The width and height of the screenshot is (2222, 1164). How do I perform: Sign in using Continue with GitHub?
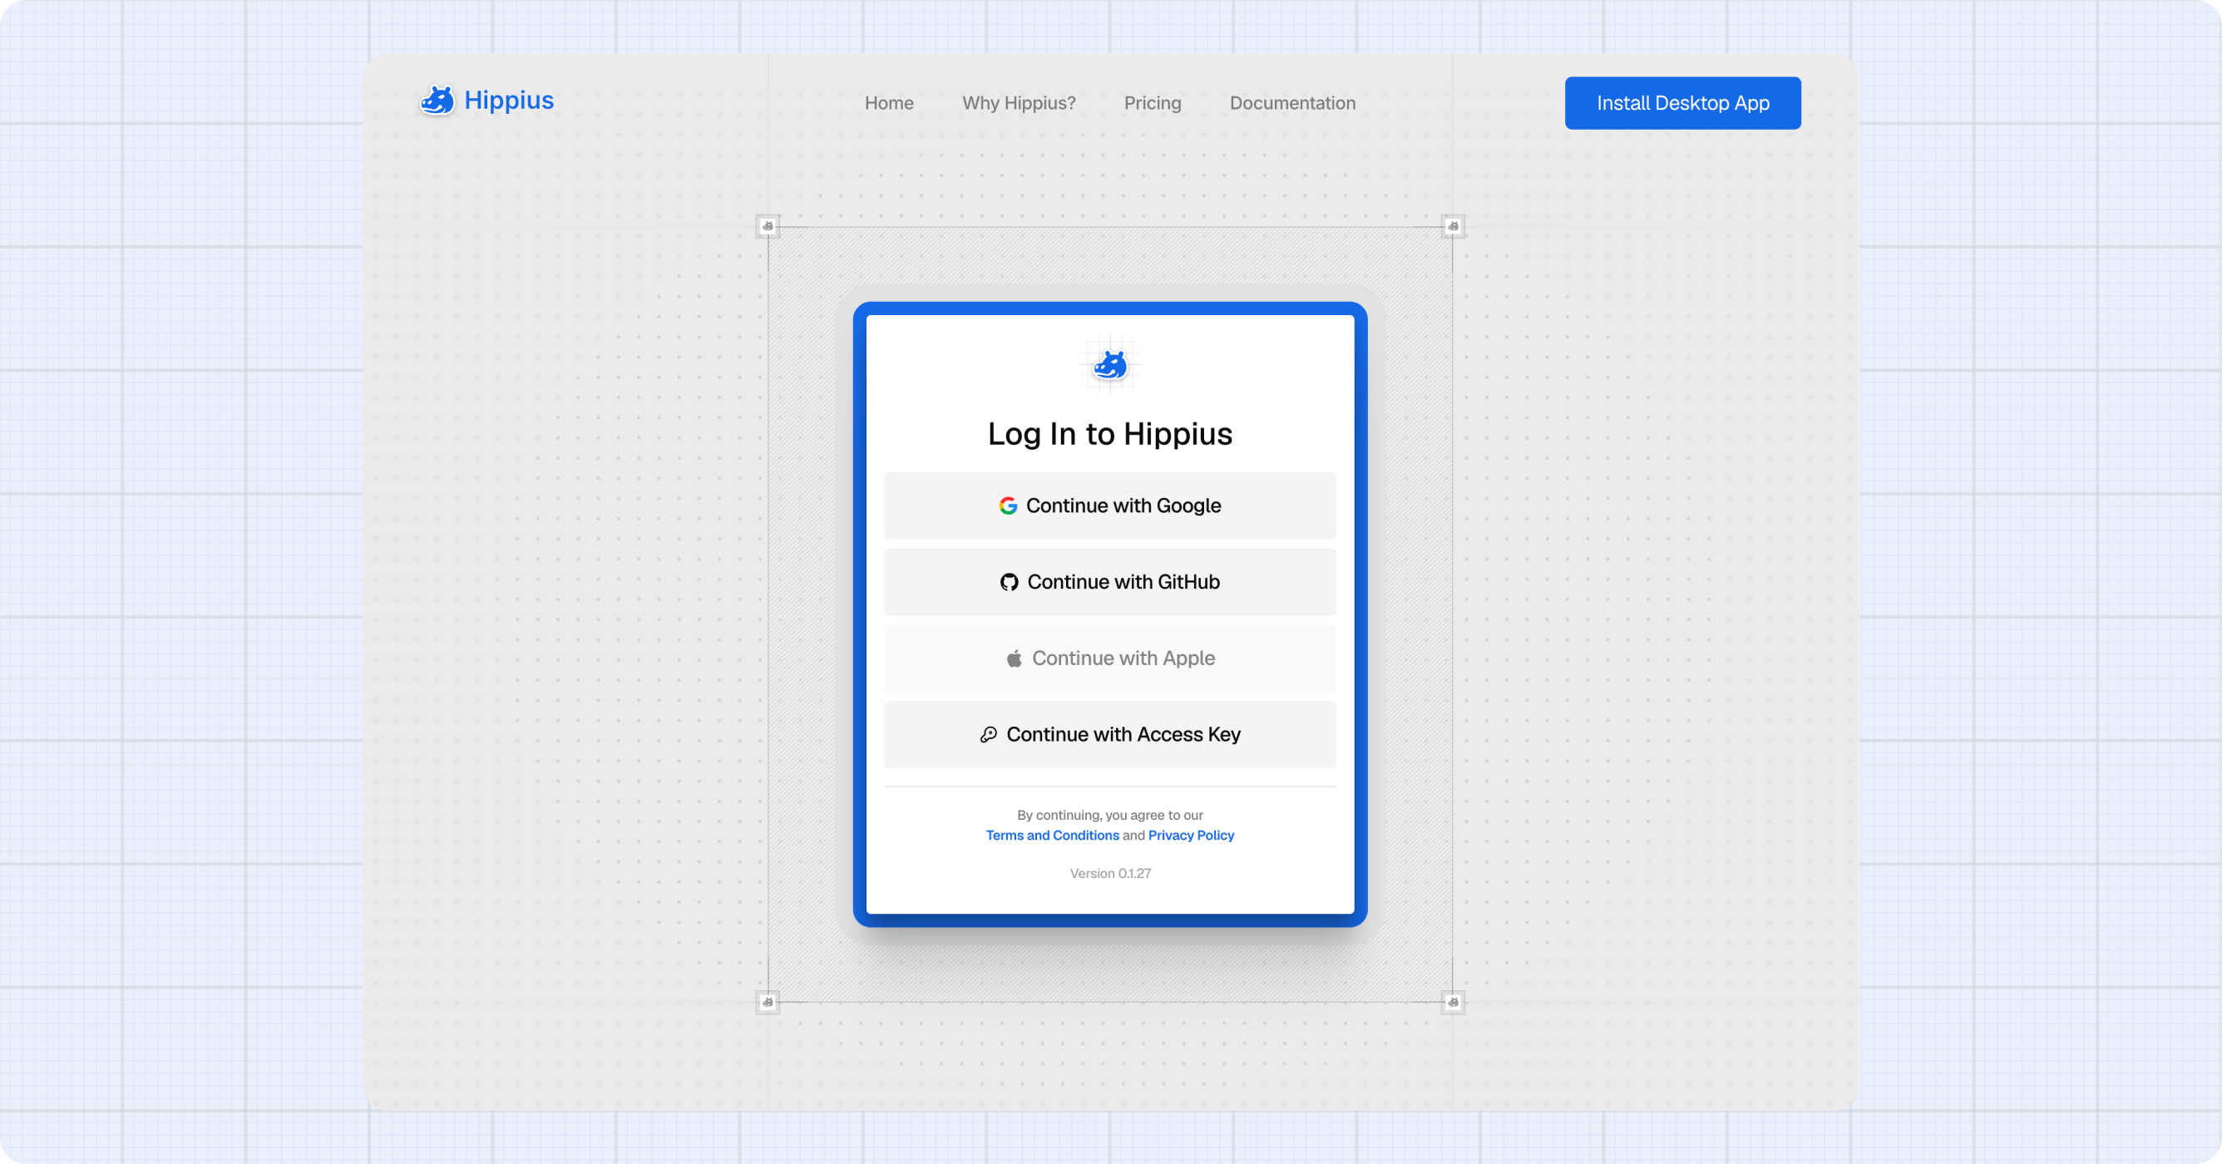tap(1109, 582)
